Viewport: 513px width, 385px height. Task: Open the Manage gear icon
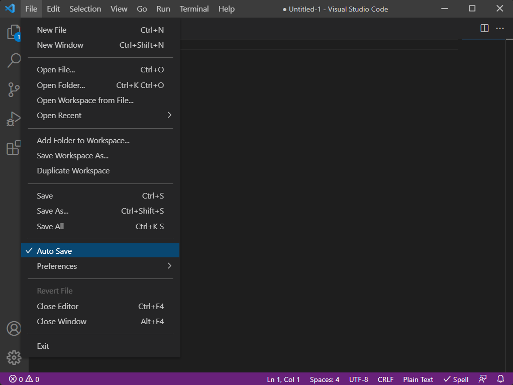tap(14, 357)
